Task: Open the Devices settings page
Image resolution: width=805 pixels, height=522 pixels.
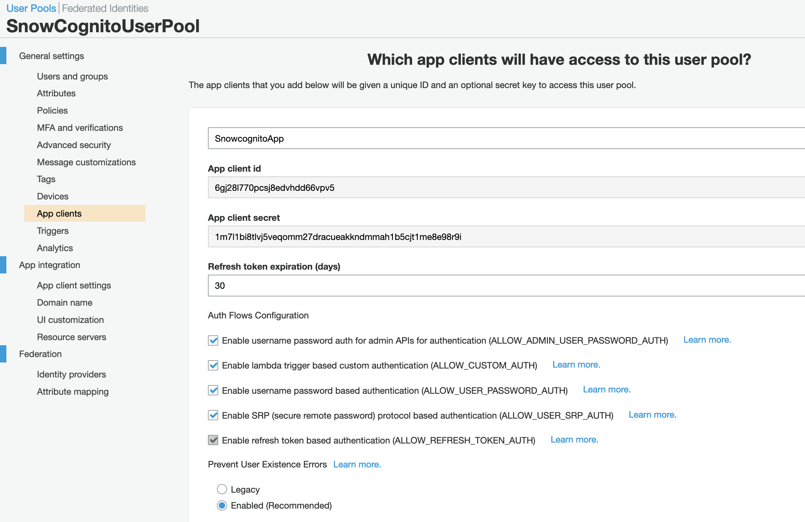Action: tap(52, 196)
